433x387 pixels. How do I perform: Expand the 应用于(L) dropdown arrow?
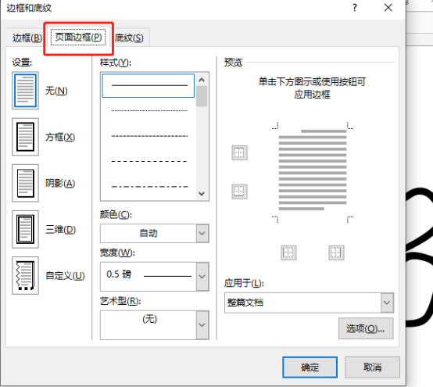coord(387,303)
